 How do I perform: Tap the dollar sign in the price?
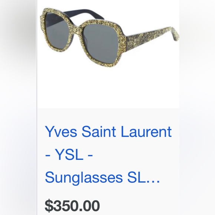coord(49,206)
